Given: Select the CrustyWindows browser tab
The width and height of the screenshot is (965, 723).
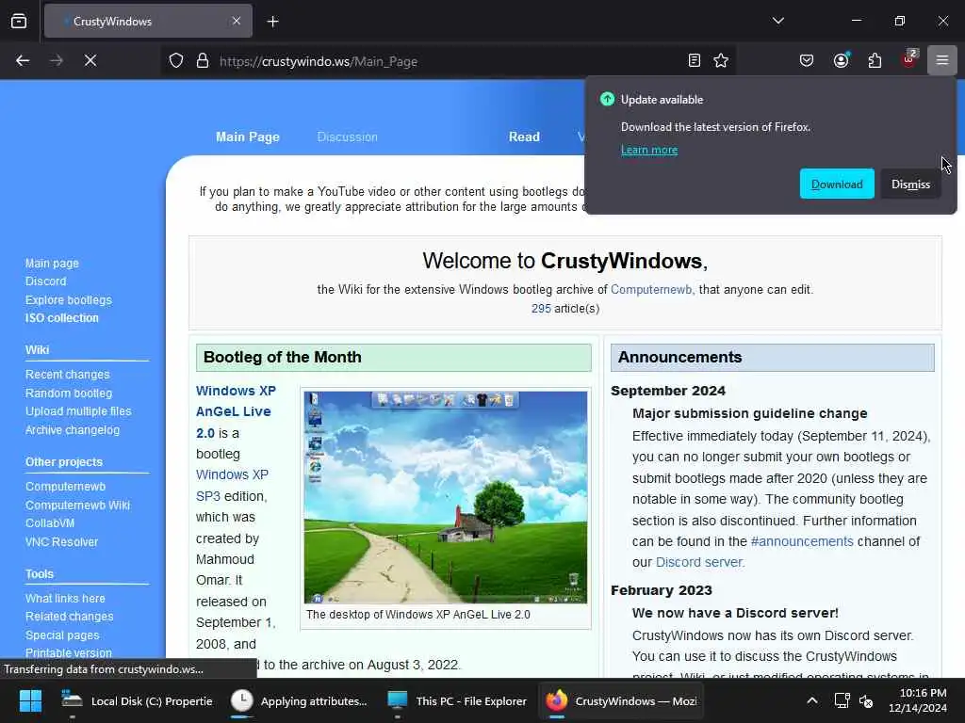Looking at the screenshot, I should (x=148, y=21).
